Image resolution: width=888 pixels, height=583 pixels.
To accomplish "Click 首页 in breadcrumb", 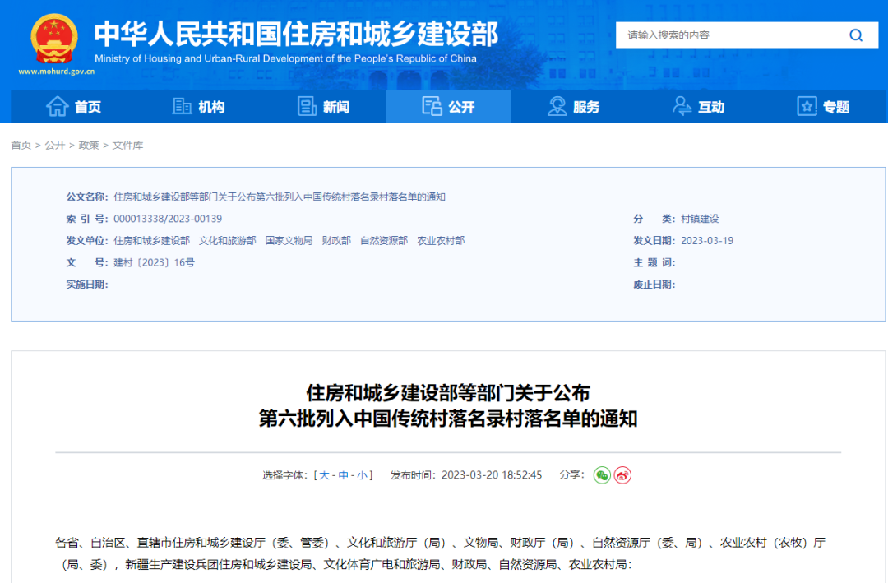I will 21,145.
